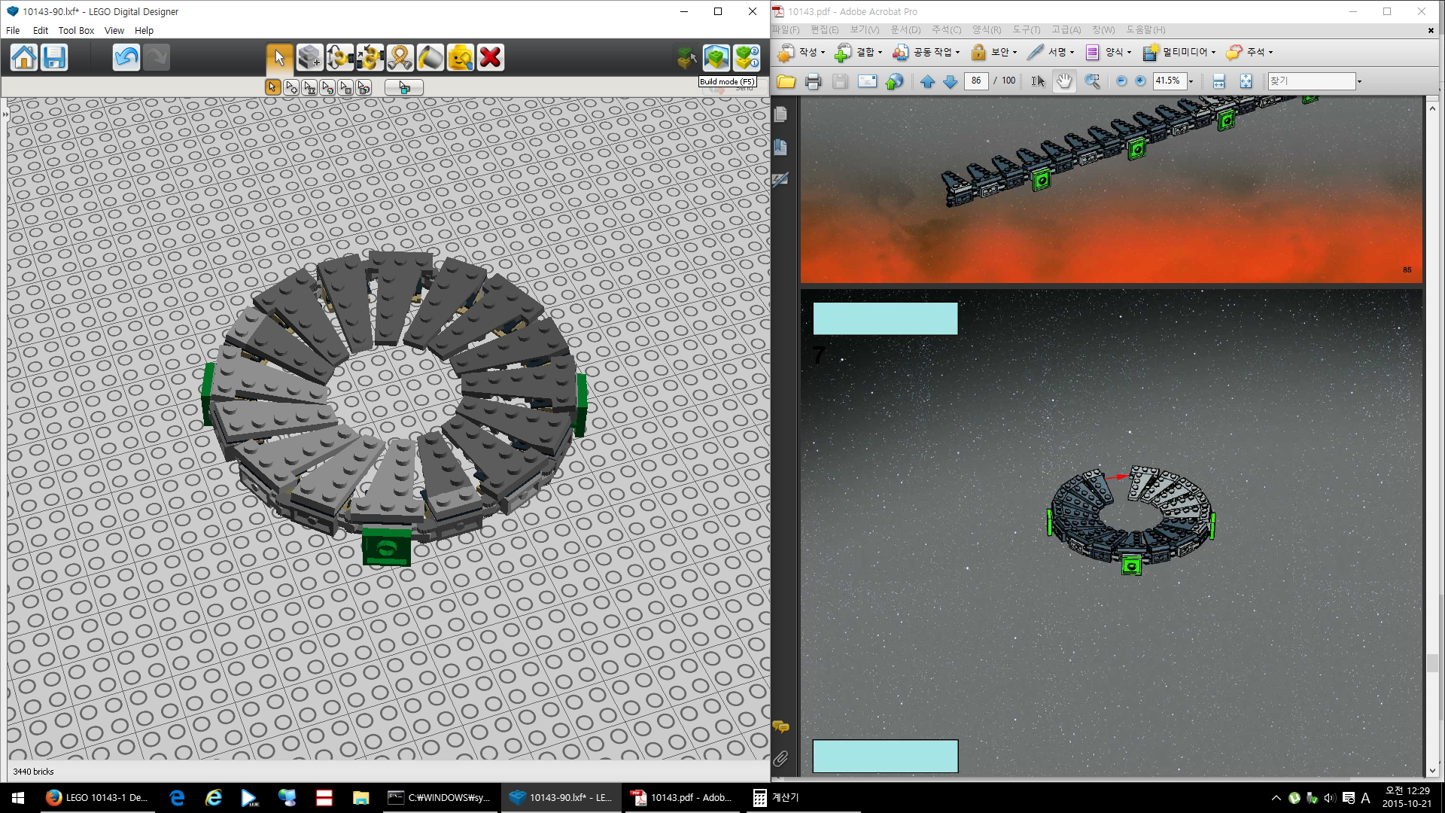
Task: Open the View menu
Action: (114, 31)
